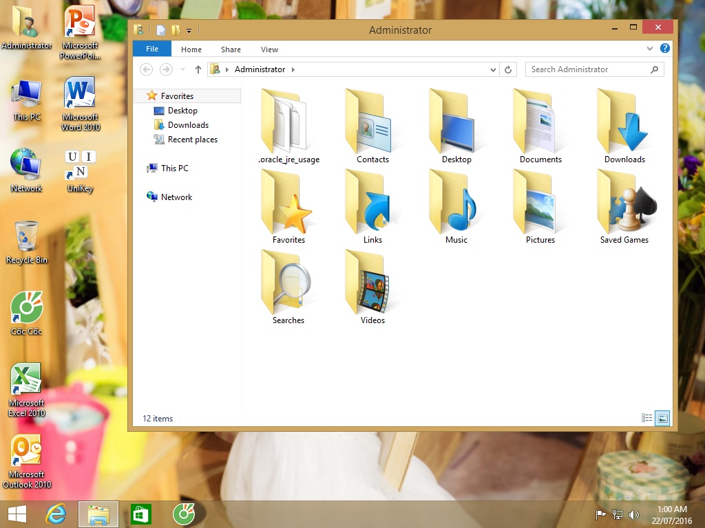Click File Explorer taskbar button
This screenshot has width=705, height=528.
[98, 514]
